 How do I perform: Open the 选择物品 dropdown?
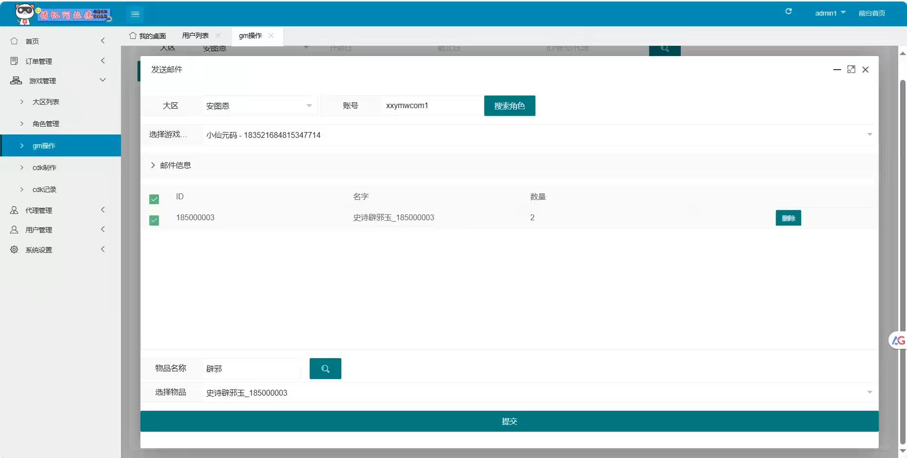click(x=536, y=393)
